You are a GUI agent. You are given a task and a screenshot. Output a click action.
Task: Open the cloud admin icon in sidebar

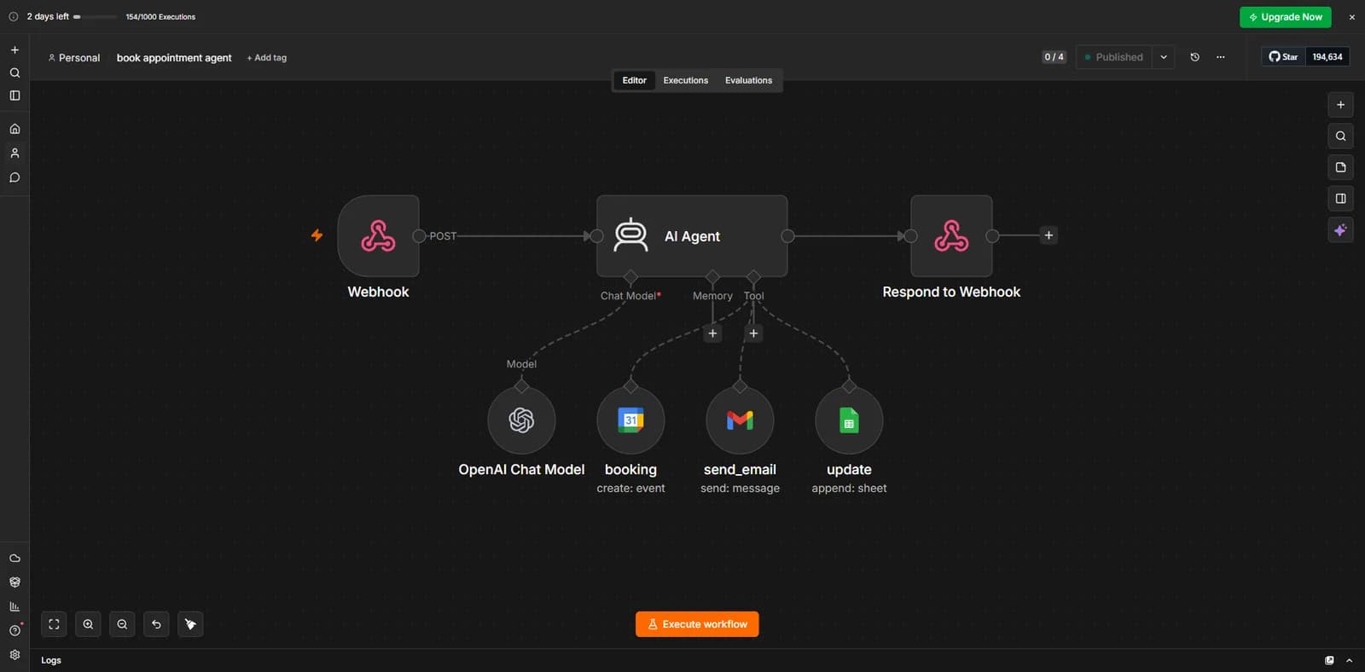(x=15, y=558)
